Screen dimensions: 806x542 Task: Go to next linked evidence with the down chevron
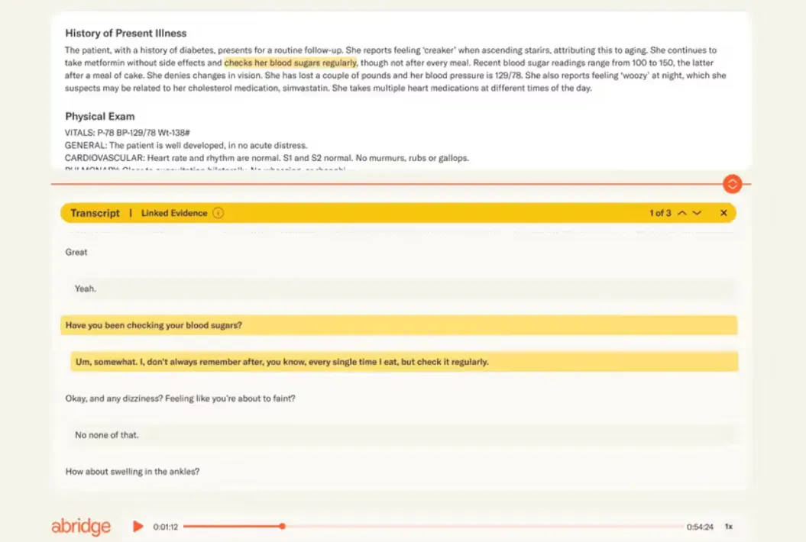pos(697,213)
